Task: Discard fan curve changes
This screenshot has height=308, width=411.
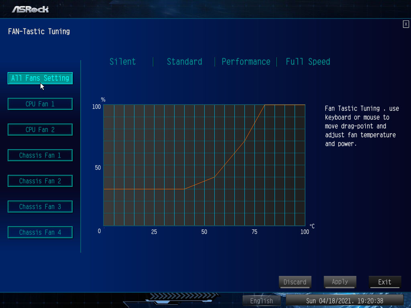Action: click(295, 282)
